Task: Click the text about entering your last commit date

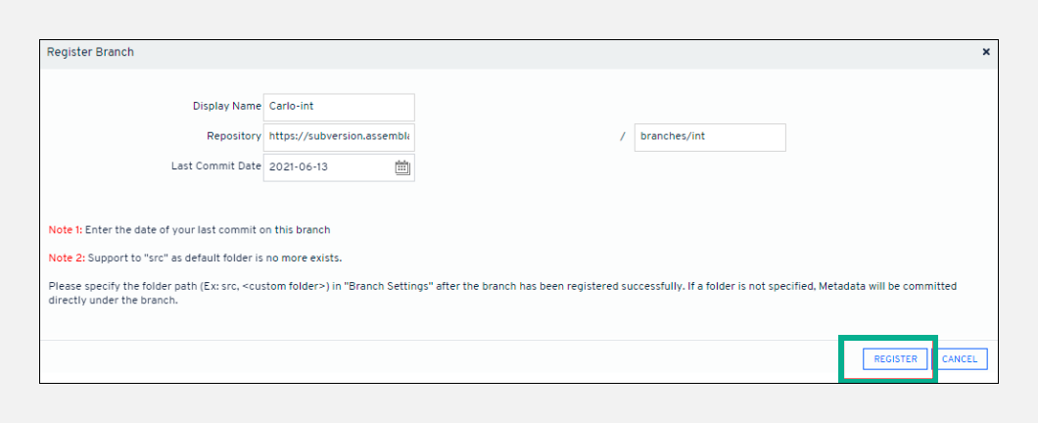Action: (x=208, y=230)
